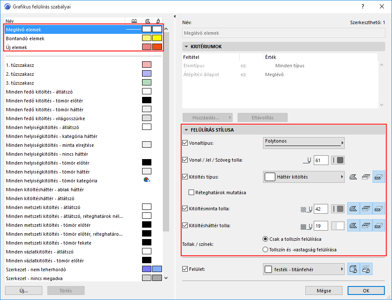Enable or disable Vonaltípus override checkbox
Image resolution: width=392 pixels, height=300 pixels.
pos(185,143)
